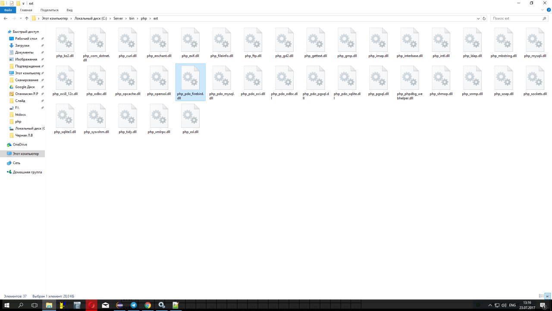Open the recent locations dropdown arrow
The image size is (552, 311).
20,19
